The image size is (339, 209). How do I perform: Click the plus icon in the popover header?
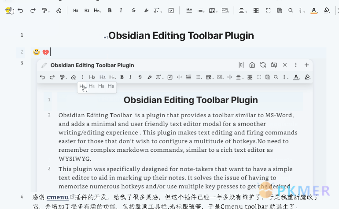click(x=306, y=65)
